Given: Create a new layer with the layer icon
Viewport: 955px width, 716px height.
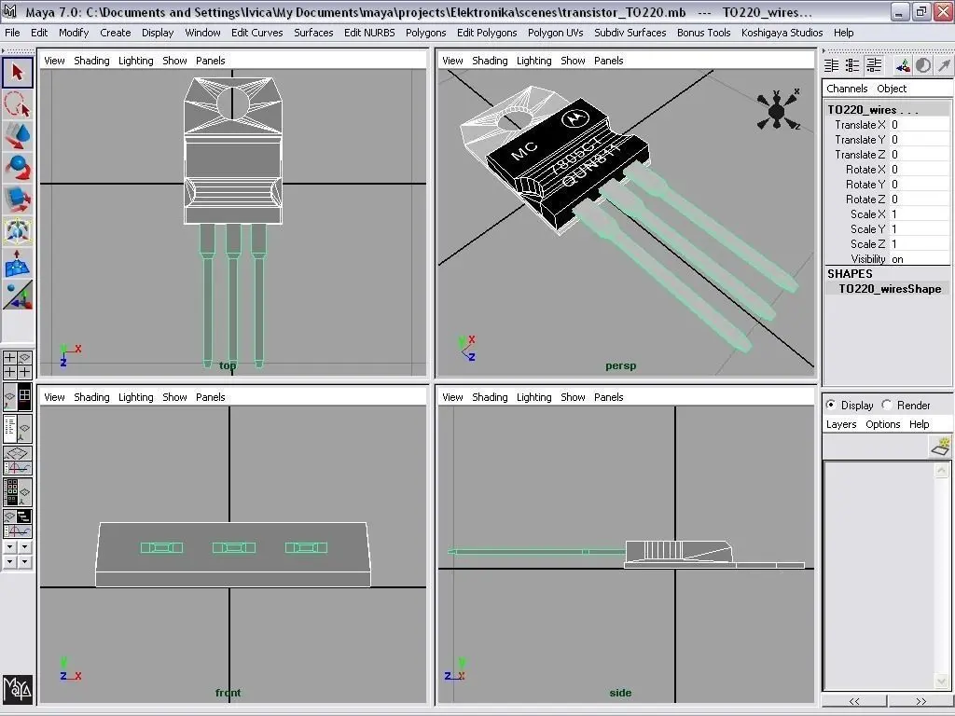Looking at the screenshot, I should pyautogui.click(x=941, y=447).
